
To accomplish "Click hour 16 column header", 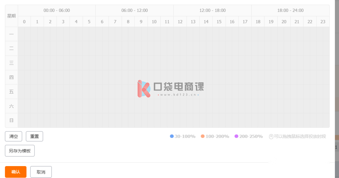I will [x=232, y=22].
